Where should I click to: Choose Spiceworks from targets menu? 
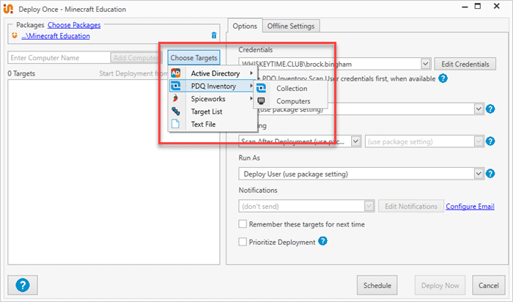coord(213,98)
